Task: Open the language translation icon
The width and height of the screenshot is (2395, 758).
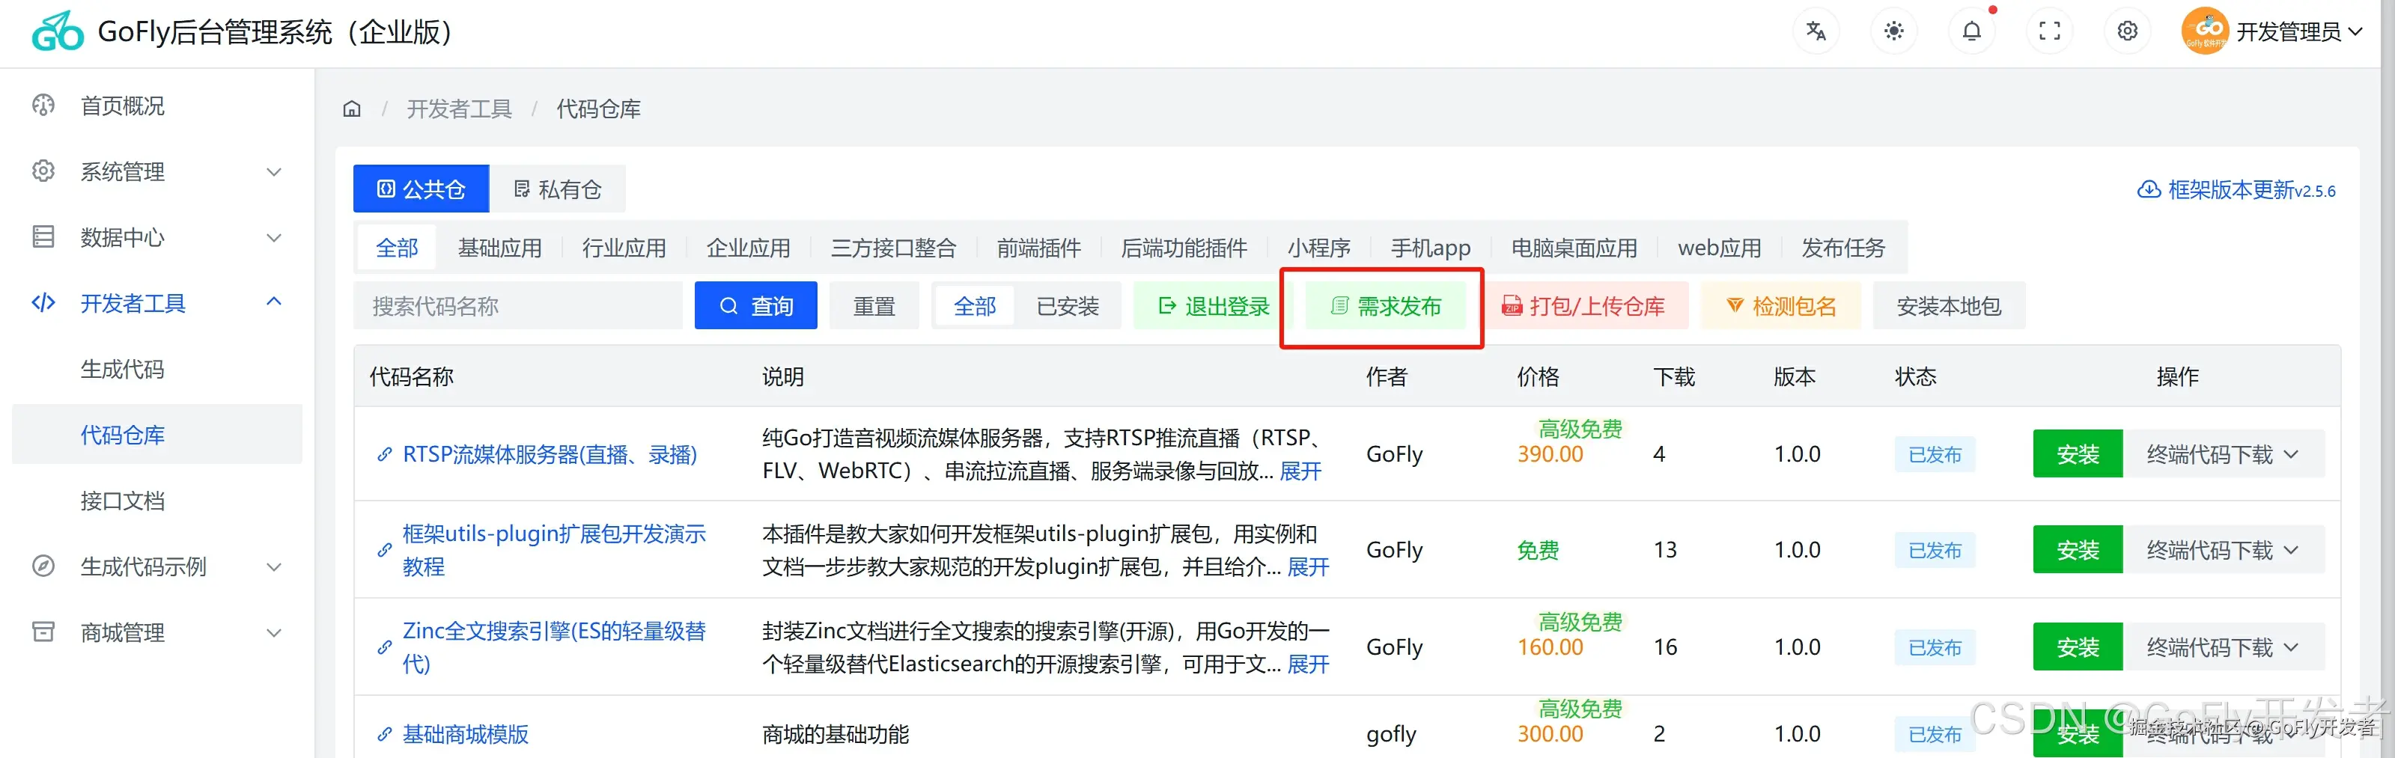Action: click(x=1815, y=31)
